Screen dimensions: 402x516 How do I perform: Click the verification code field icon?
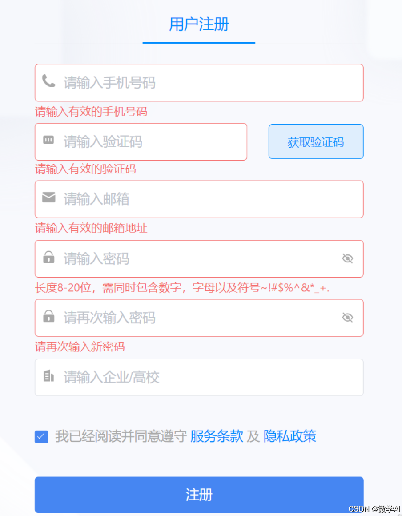48,140
